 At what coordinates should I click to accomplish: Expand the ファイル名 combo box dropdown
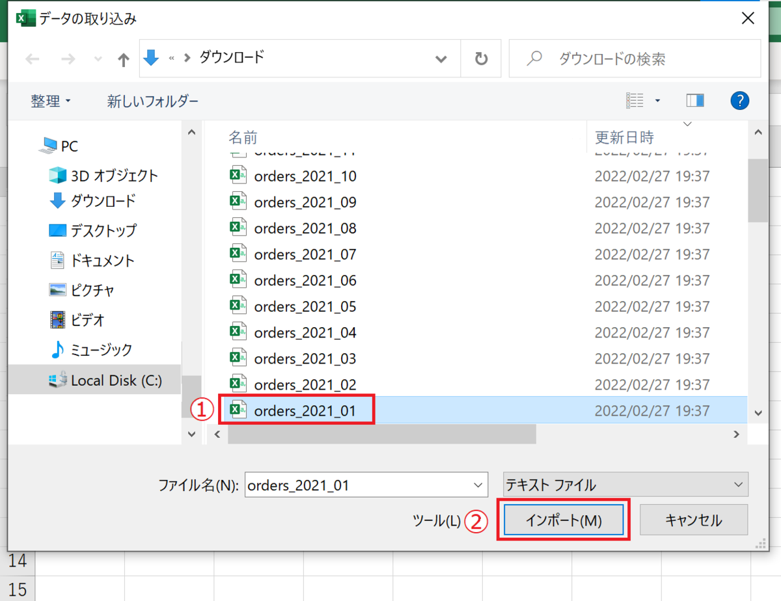pos(477,485)
